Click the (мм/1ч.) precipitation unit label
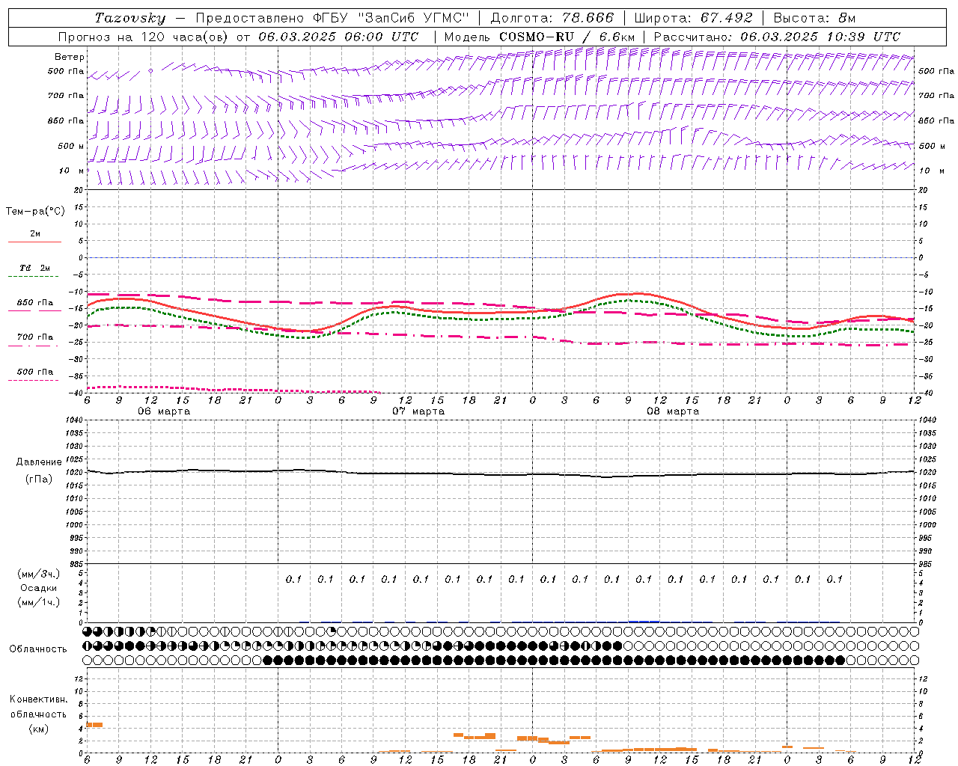958x766 pixels. click(x=39, y=602)
